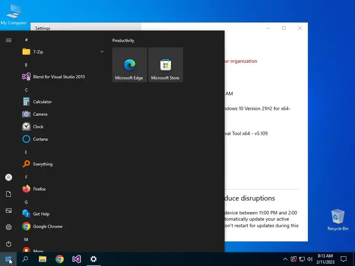Click the 'F' letter heading in app list
355x266 pixels.
pyautogui.click(x=26, y=177)
